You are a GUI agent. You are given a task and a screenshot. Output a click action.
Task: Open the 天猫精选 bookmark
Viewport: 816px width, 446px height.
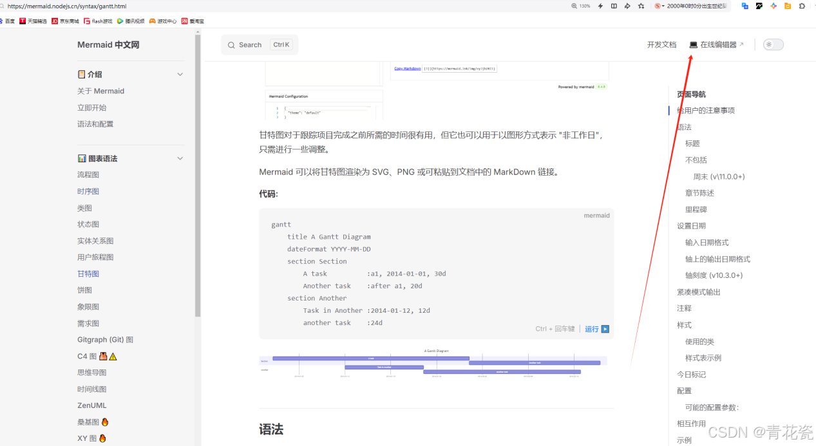[x=33, y=21]
